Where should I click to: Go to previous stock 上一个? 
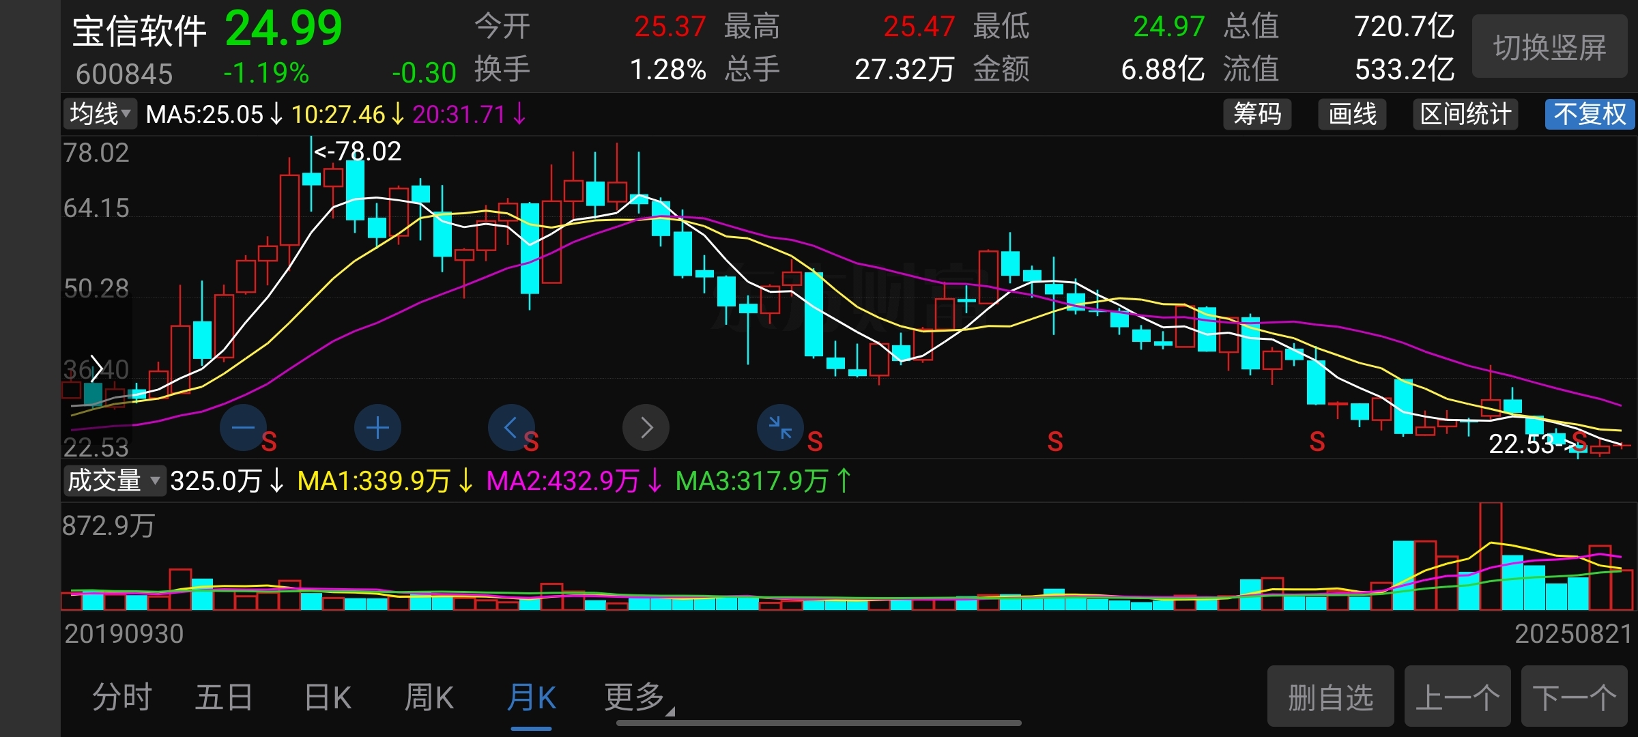click(x=1458, y=697)
